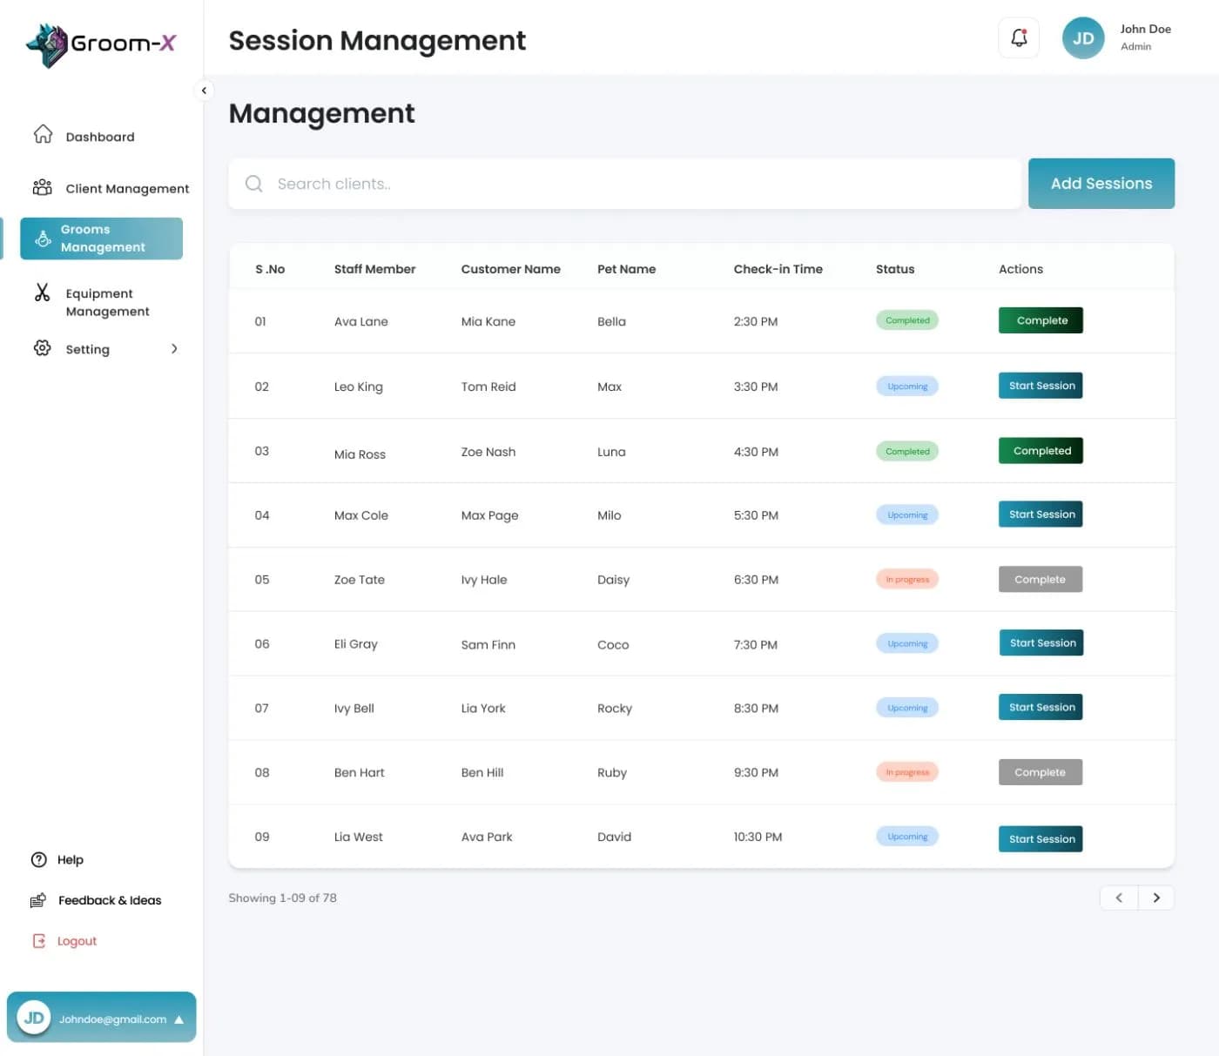Click the Completed button for Mia Ross
Image resolution: width=1219 pixels, height=1056 pixels.
(x=1041, y=451)
